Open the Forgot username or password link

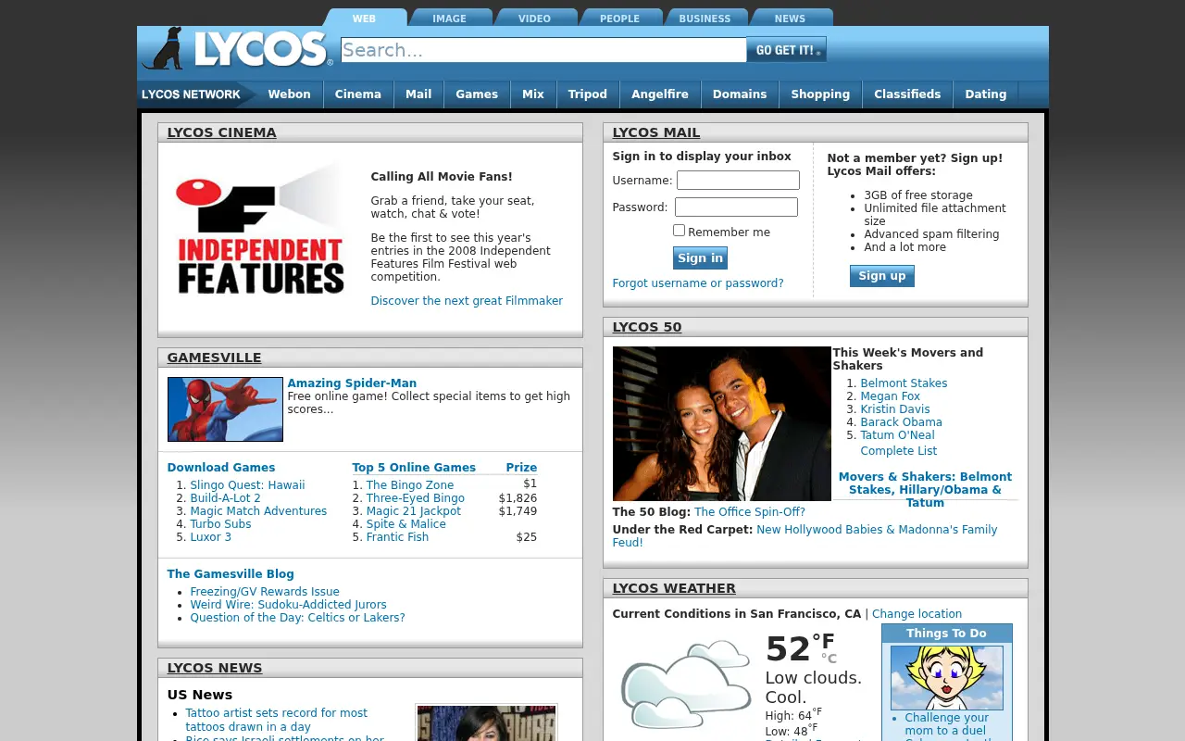coord(698,283)
